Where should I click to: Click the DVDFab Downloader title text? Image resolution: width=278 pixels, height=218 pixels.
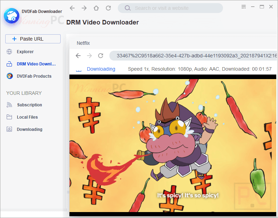[x=42, y=11]
